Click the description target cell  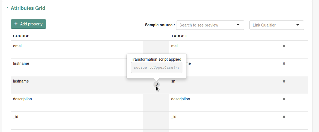[x=224, y=103]
